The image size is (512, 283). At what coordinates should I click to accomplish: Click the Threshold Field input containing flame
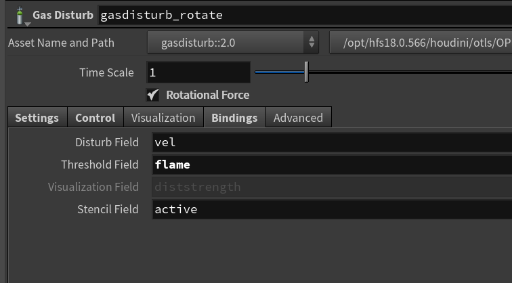(332, 165)
